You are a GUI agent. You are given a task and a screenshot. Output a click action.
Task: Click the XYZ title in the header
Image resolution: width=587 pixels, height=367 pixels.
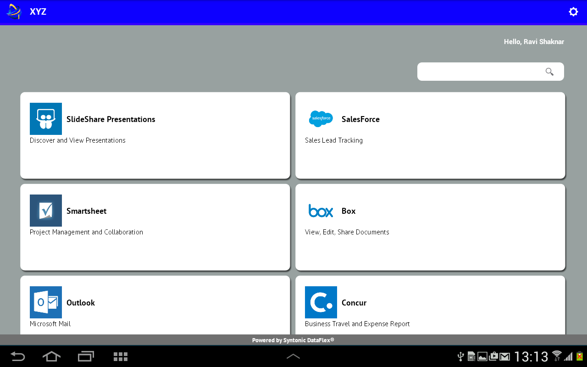[38, 12]
